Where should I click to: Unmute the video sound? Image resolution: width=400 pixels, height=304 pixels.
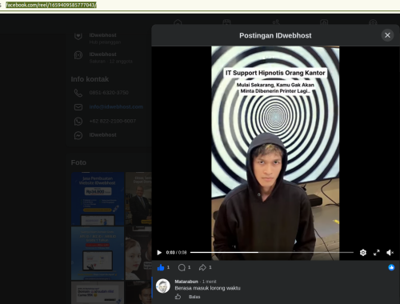pos(390,252)
